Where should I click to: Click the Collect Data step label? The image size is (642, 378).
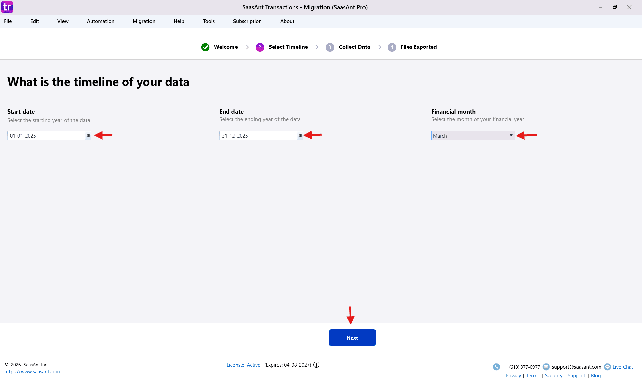(354, 47)
